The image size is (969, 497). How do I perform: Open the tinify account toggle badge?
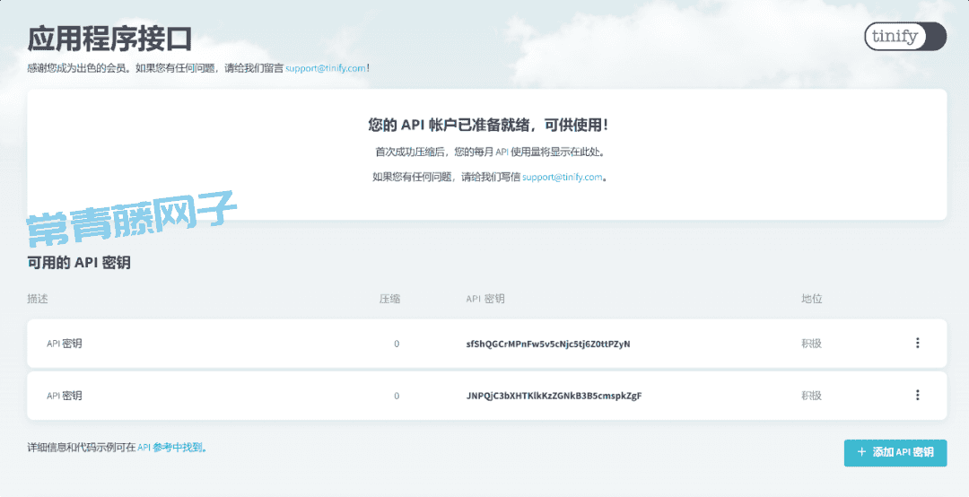pos(904,37)
